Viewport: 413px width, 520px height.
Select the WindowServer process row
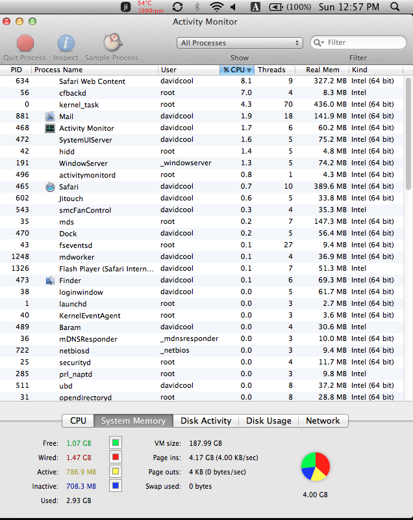[x=201, y=163]
